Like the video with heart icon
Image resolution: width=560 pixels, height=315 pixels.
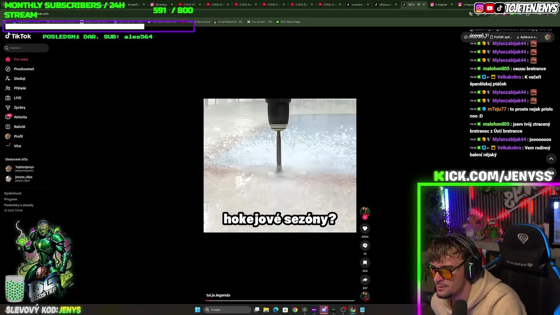[365, 228]
